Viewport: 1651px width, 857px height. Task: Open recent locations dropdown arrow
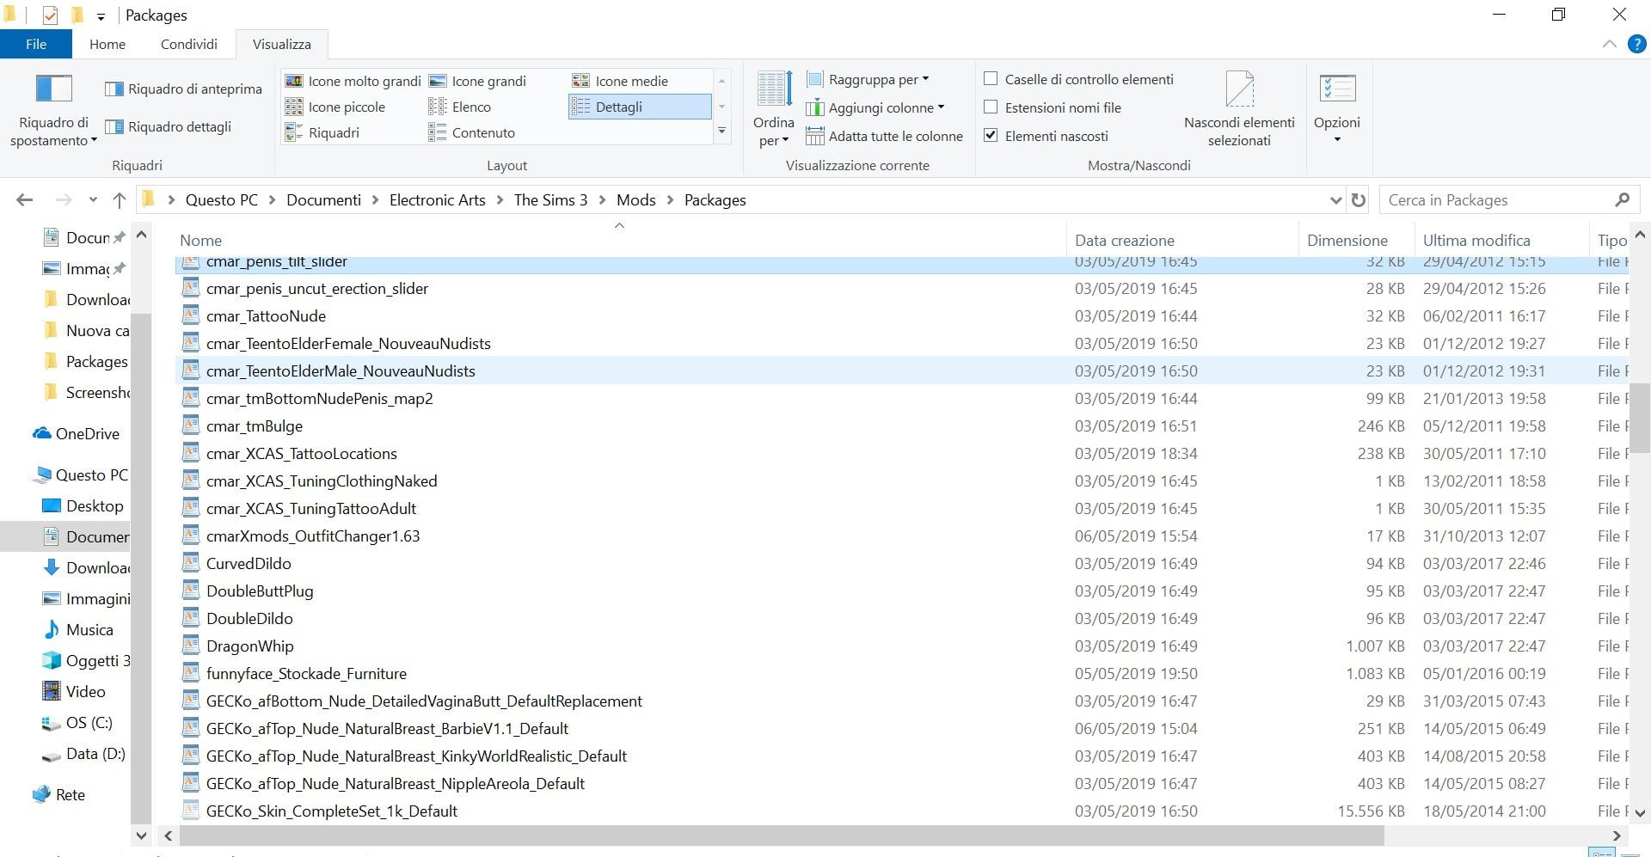click(x=93, y=200)
